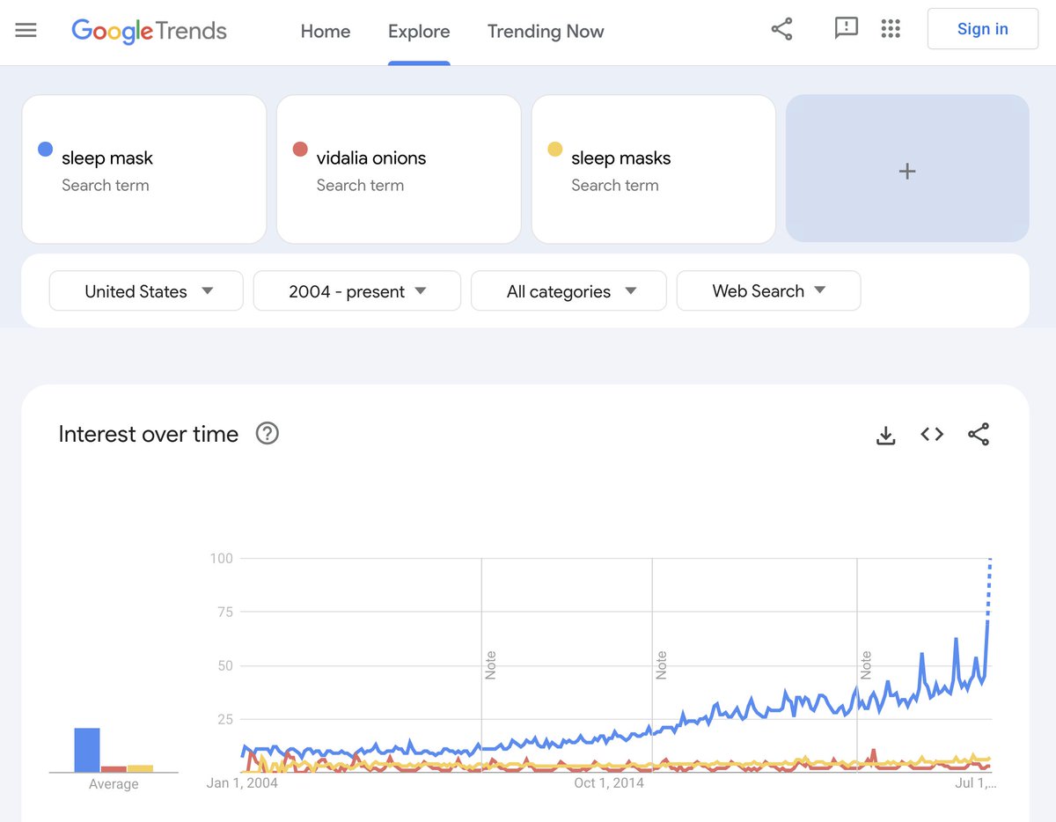
Task: Click the '25' y-axis value
Action: 224,719
